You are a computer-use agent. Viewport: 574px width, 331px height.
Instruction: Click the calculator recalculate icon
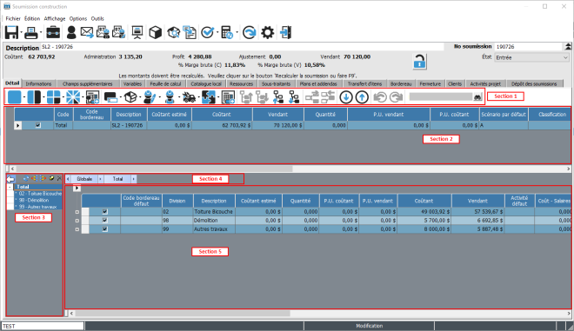pyautogui.click(x=227, y=32)
